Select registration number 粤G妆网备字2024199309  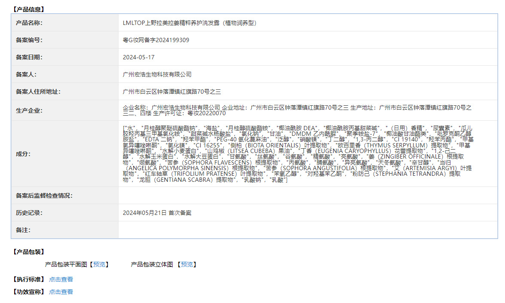pyautogui.click(x=156, y=40)
